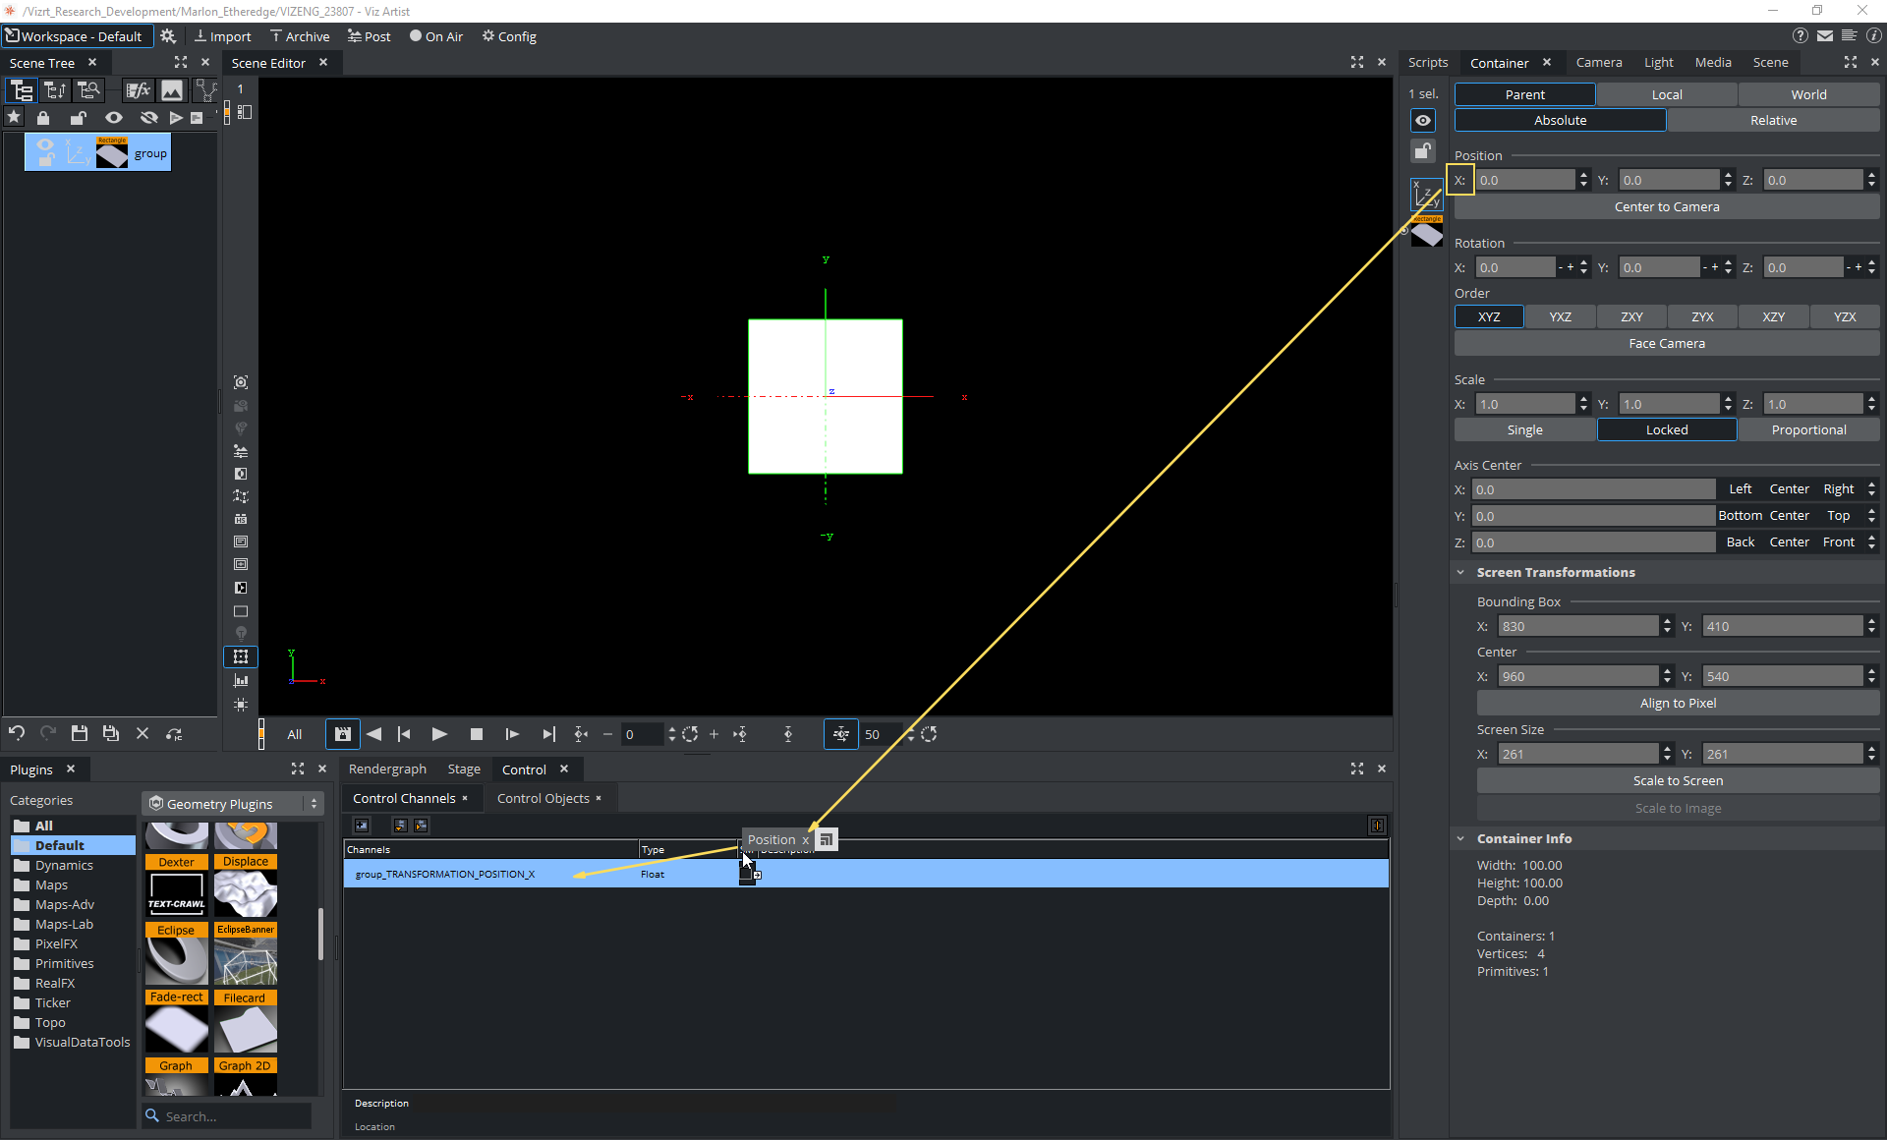1887x1140 pixels.
Task: Set axis center Y to Top
Action: click(x=1838, y=515)
